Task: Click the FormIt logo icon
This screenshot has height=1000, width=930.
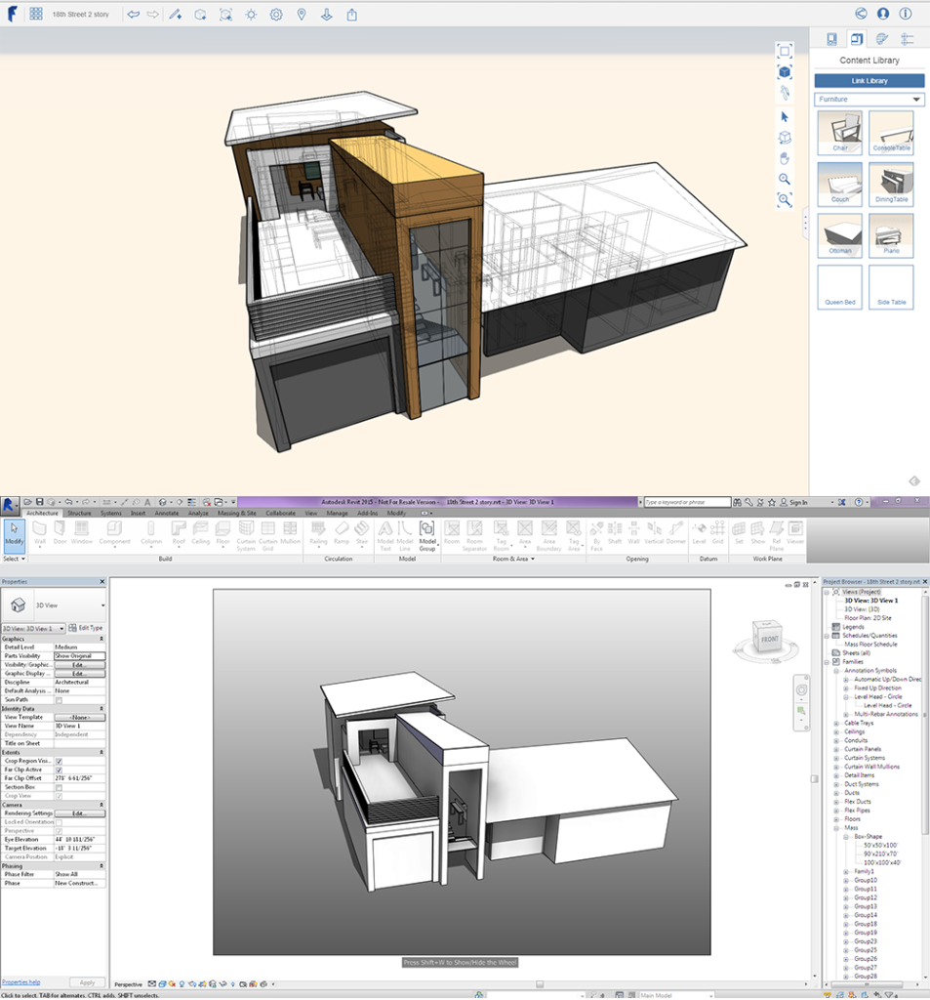Action: click(x=12, y=14)
